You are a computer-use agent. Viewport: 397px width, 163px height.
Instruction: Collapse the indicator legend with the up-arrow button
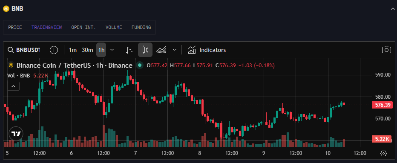pyautogui.click(x=14, y=86)
